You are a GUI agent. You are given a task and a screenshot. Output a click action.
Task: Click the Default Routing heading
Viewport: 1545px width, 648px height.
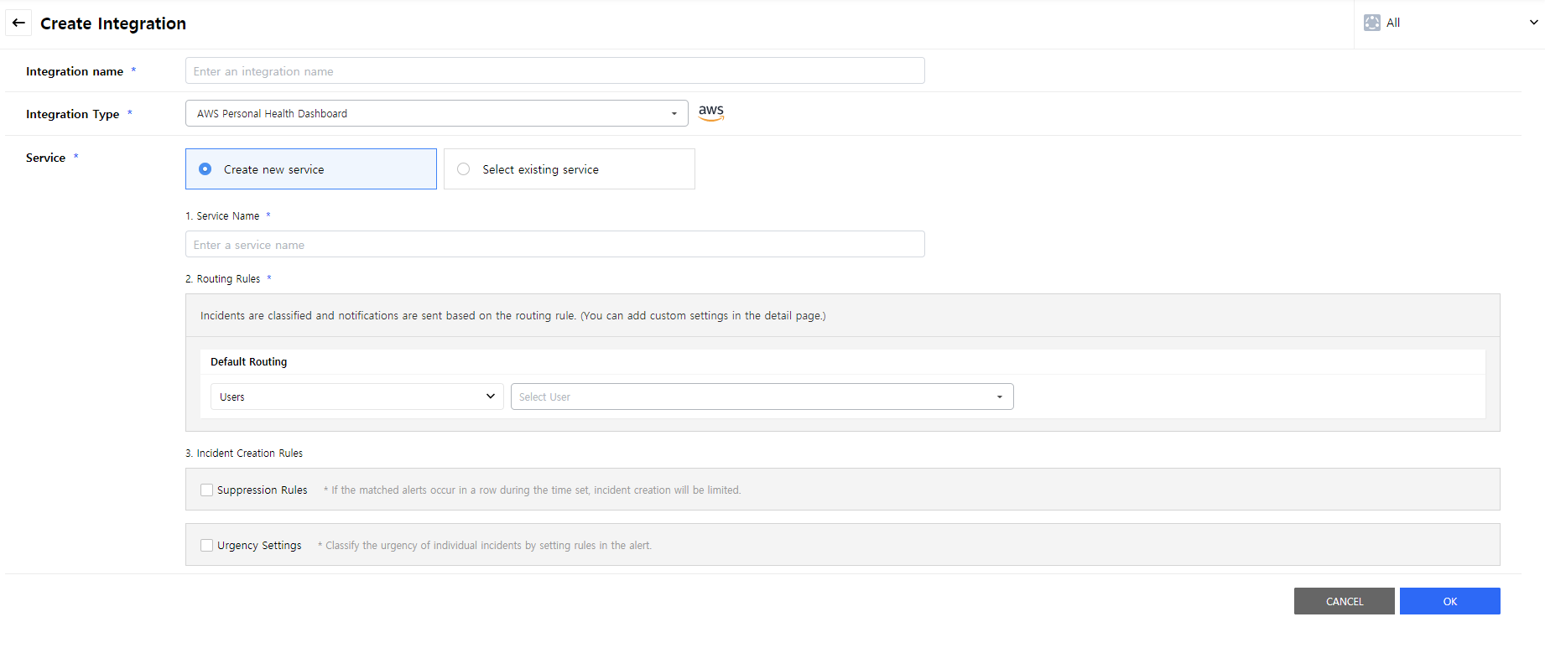248,362
